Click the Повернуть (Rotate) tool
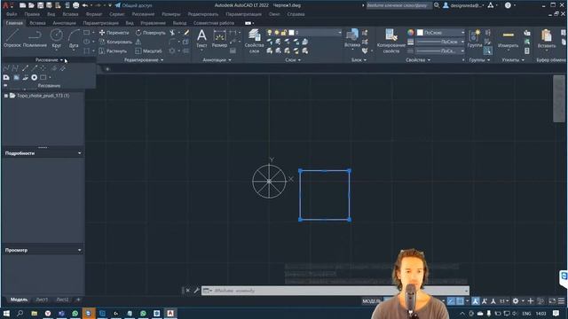568x319 pixels. click(x=150, y=33)
